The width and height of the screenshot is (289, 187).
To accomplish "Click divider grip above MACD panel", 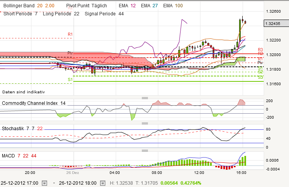I will point(145,151).
